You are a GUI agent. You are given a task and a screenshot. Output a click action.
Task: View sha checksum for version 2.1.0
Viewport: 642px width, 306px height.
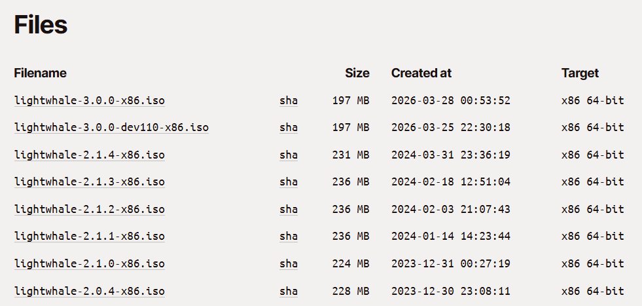pos(289,263)
